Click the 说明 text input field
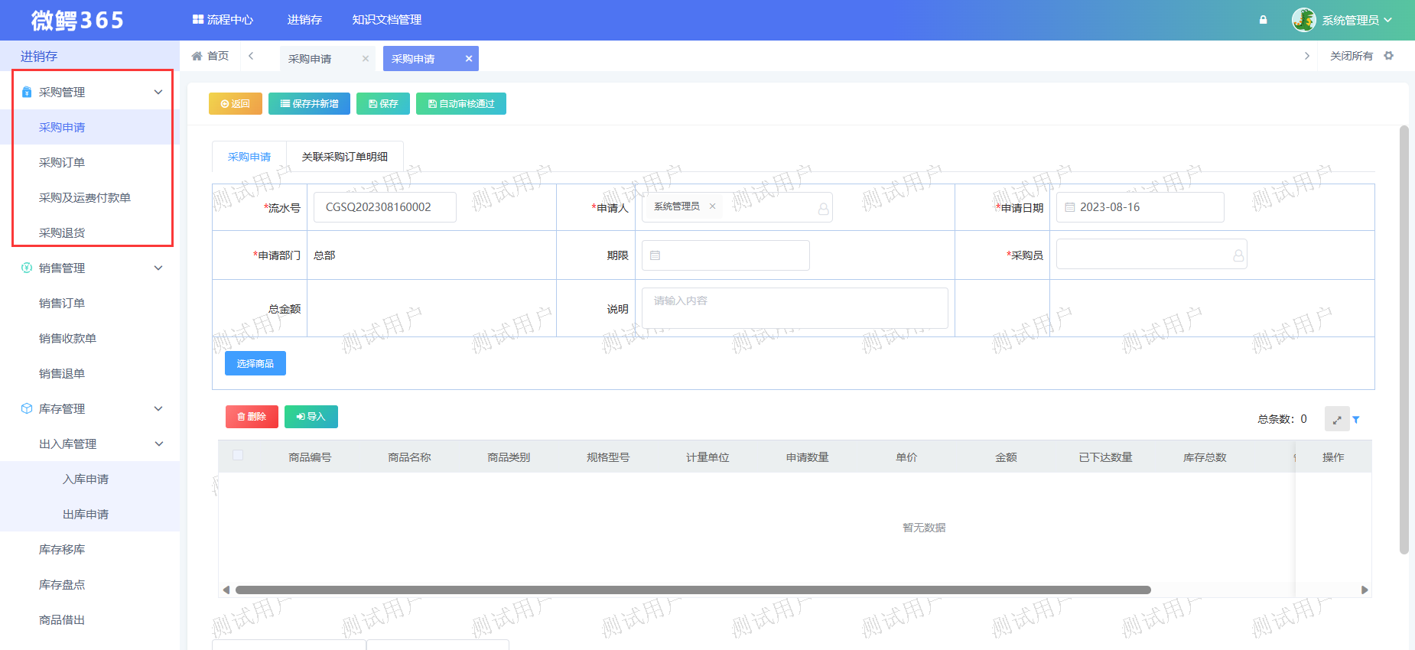The width and height of the screenshot is (1415, 650). coord(794,308)
